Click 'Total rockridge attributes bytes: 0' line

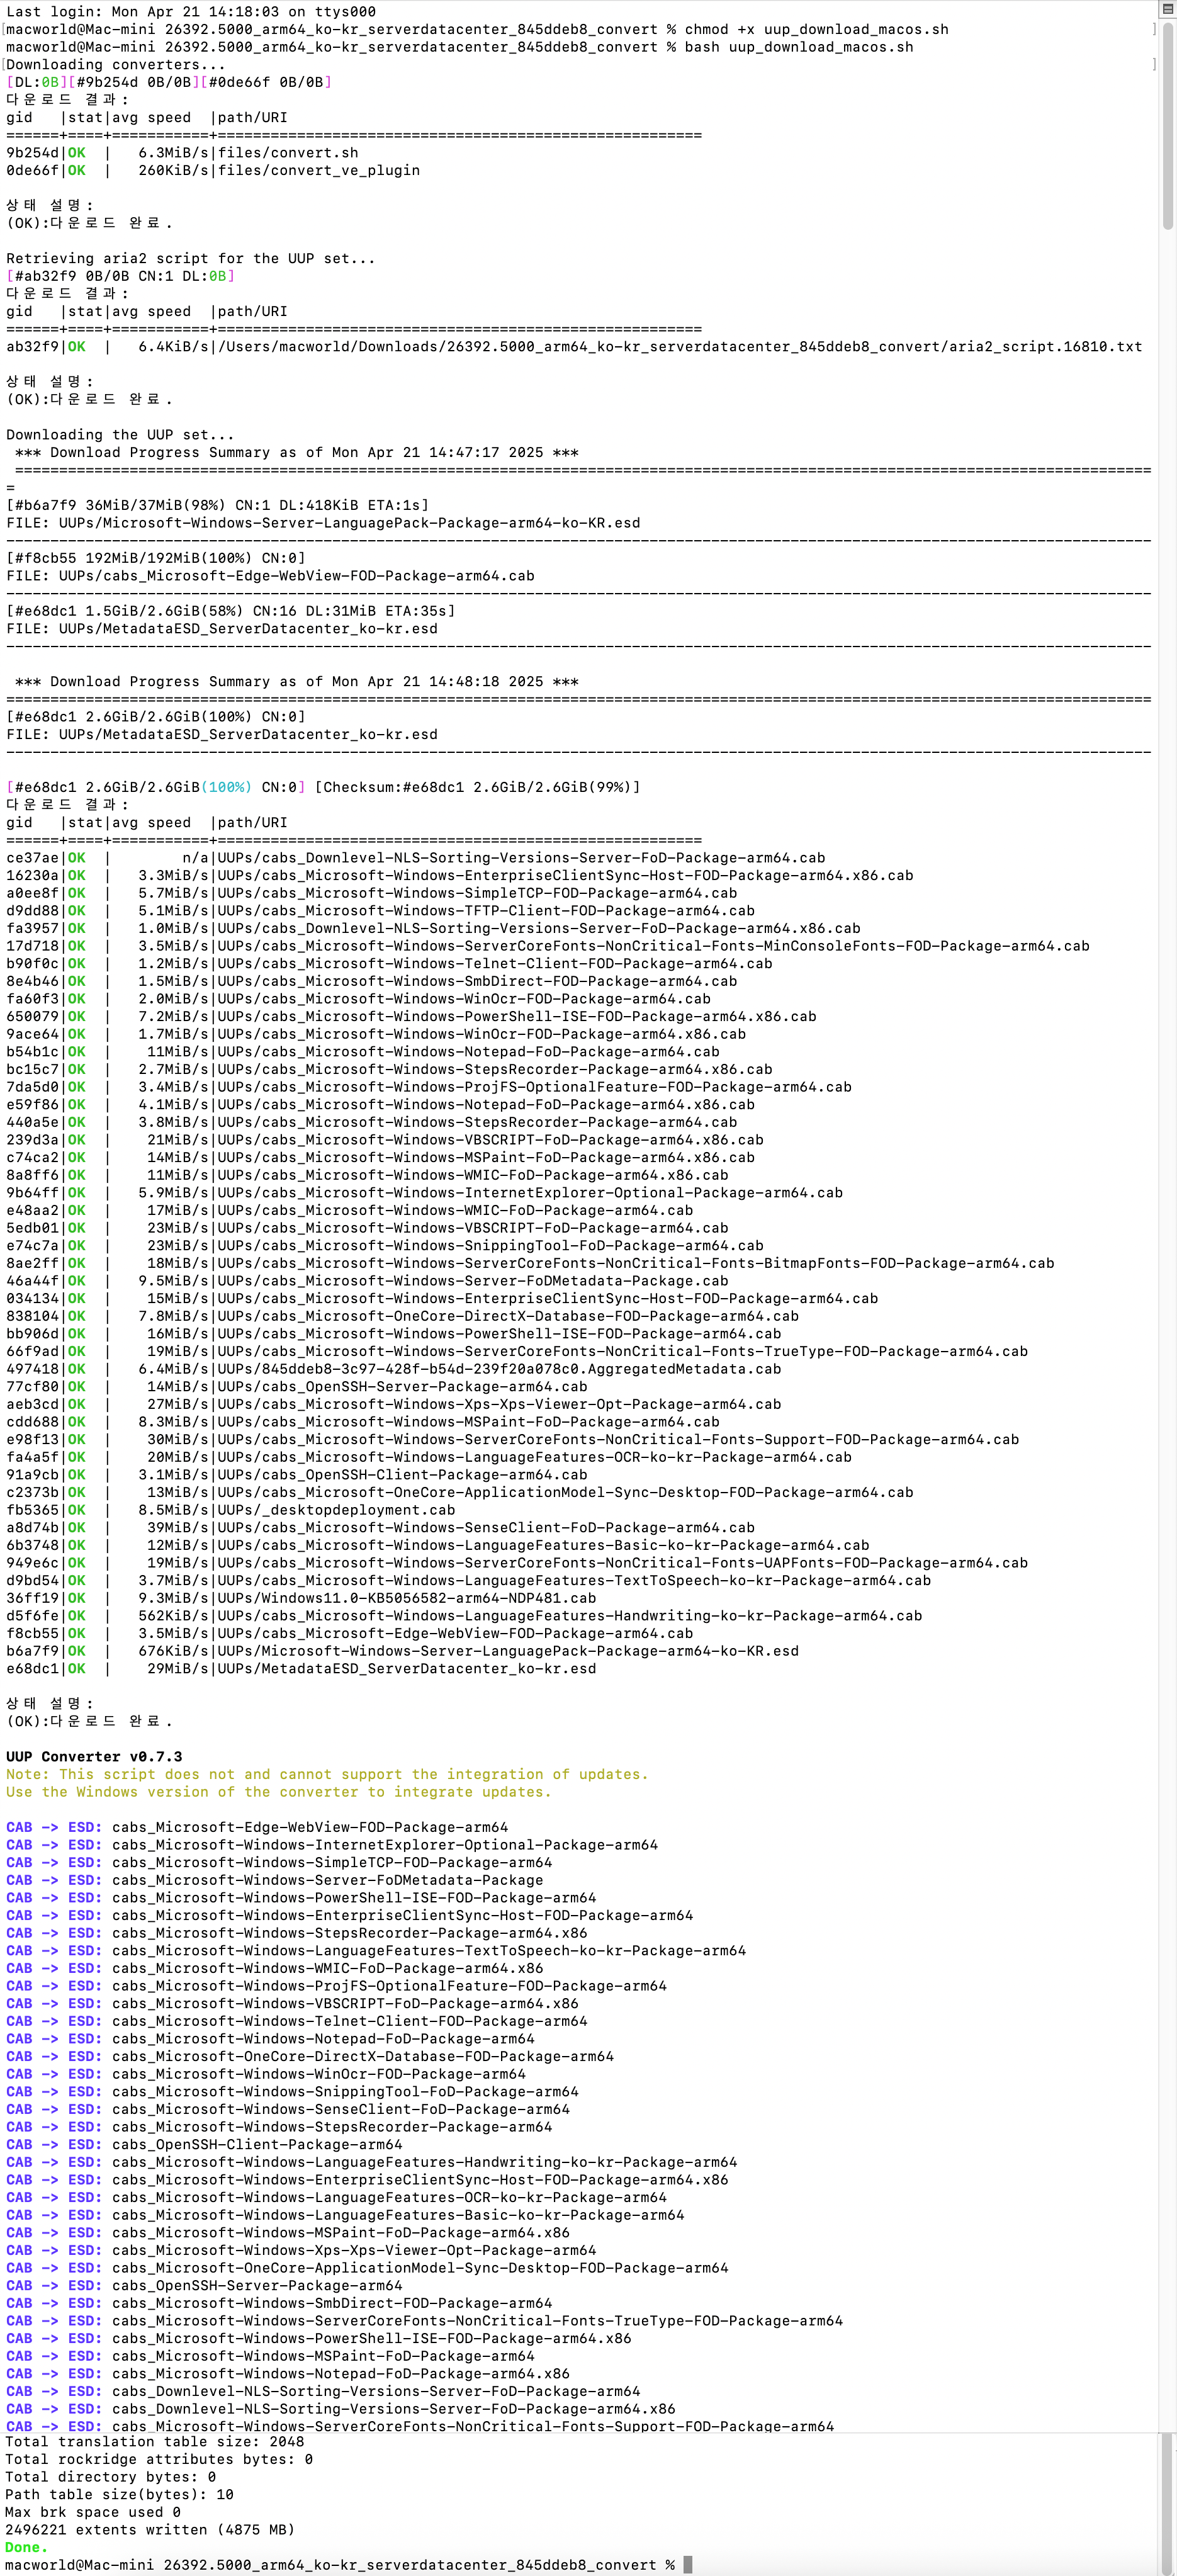(x=159, y=2459)
